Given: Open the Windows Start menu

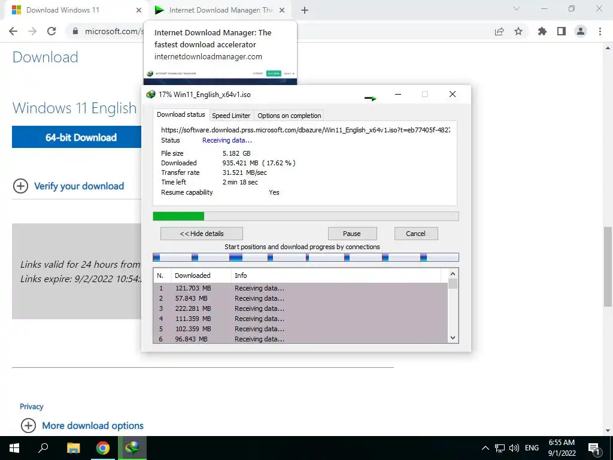Looking at the screenshot, I should click(14, 448).
